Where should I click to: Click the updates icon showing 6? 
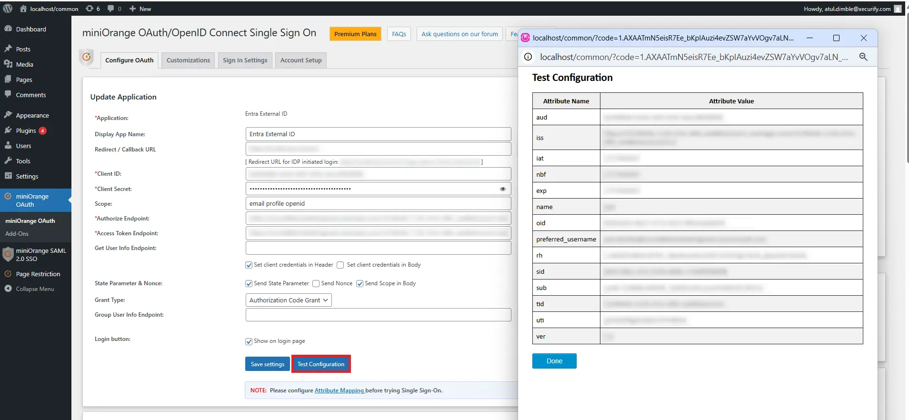(90, 9)
